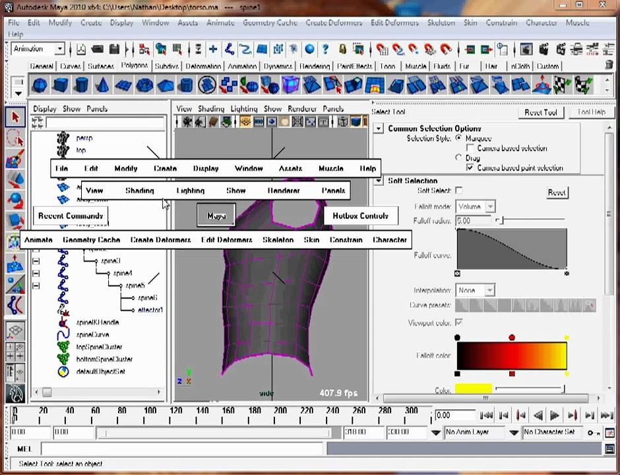This screenshot has width=620, height=475.
Task: Collapse the spine4 joint in outliner
Action: tap(36, 273)
